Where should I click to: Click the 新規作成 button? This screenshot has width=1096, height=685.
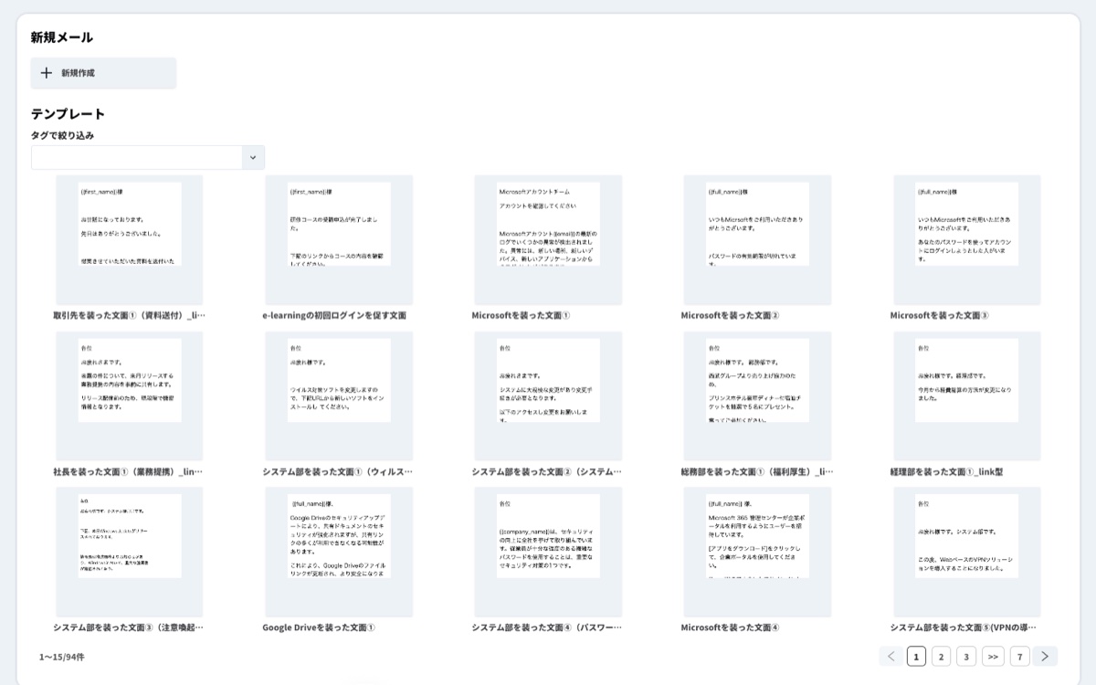[103, 73]
